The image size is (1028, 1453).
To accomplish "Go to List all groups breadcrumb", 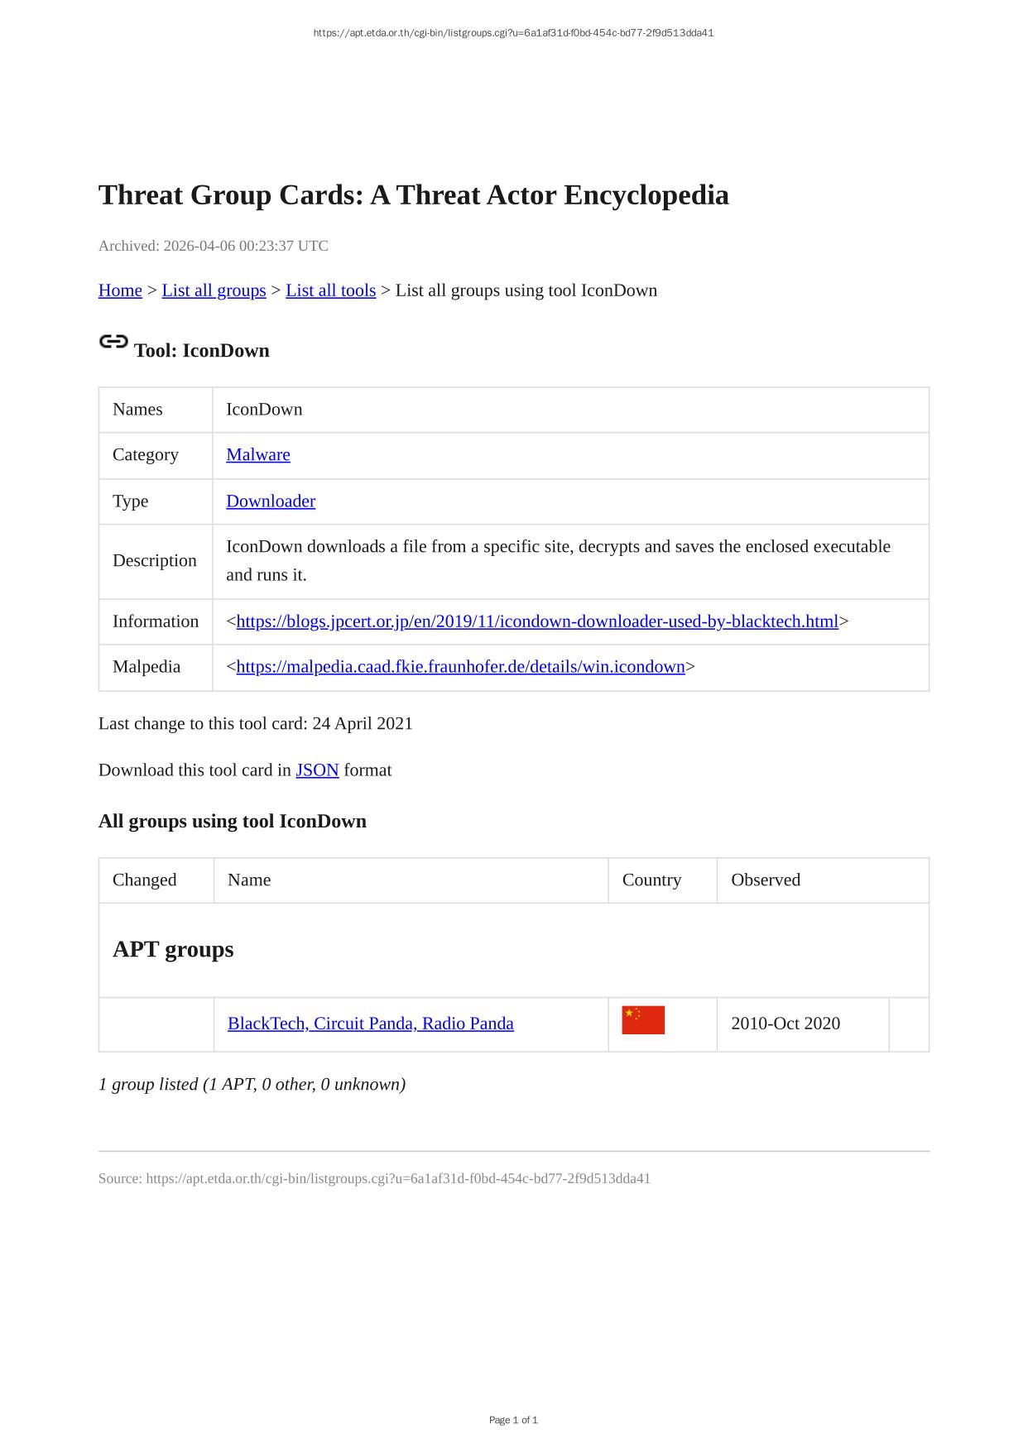I will pos(214,290).
